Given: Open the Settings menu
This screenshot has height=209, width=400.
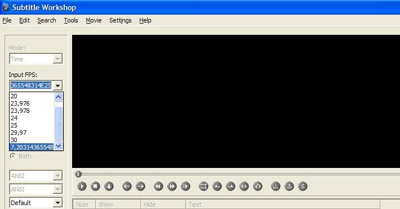Looking at the screenshot, I should coord(121,20).
